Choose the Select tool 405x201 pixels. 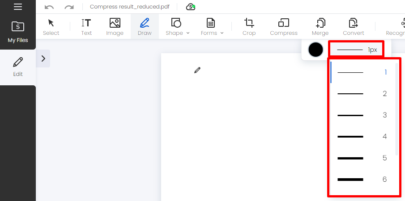click(51, 27)
